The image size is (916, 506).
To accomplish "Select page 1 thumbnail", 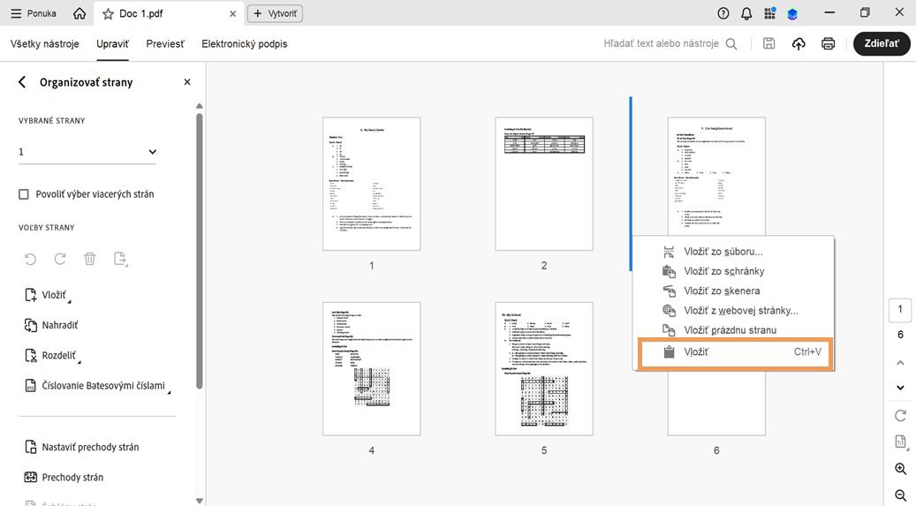I will [372, 184].
